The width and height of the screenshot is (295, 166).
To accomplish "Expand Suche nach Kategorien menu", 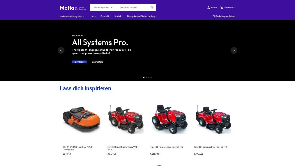I will tap(72, 16).
